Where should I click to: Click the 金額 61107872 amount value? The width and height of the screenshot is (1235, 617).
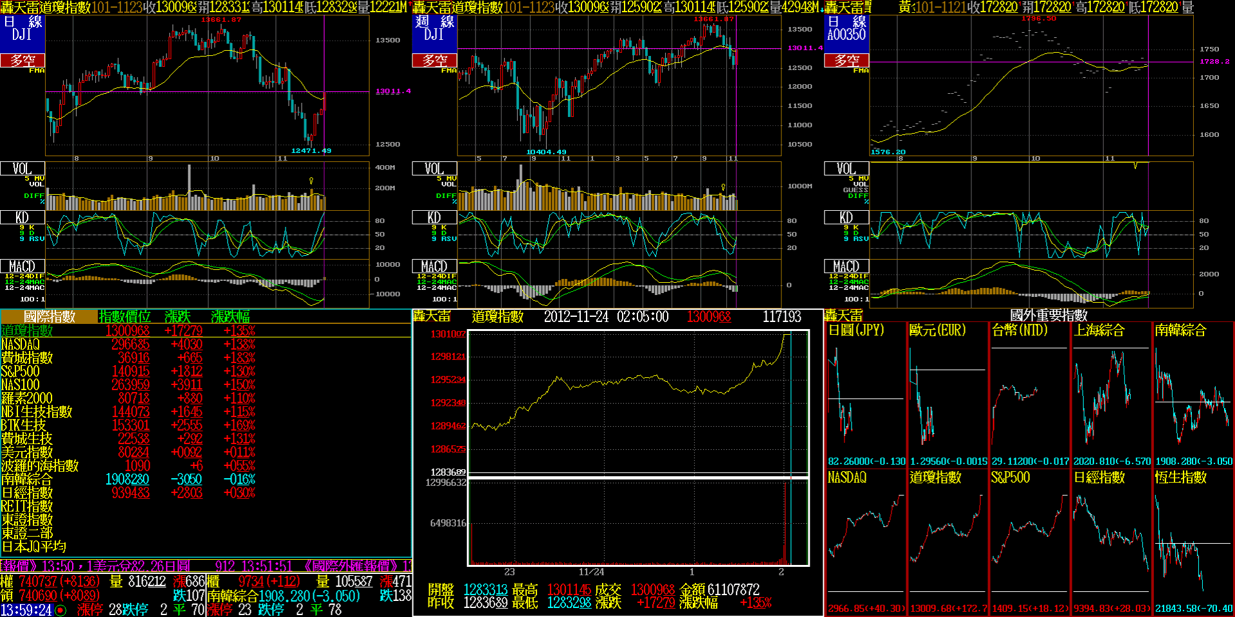coord(733,589)
